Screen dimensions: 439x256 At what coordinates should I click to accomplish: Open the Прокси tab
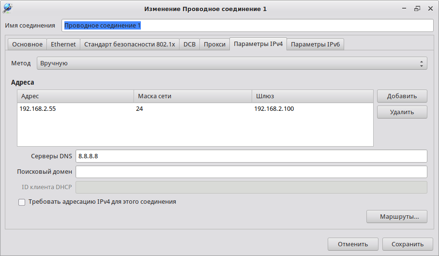click(x=214, y=44)
